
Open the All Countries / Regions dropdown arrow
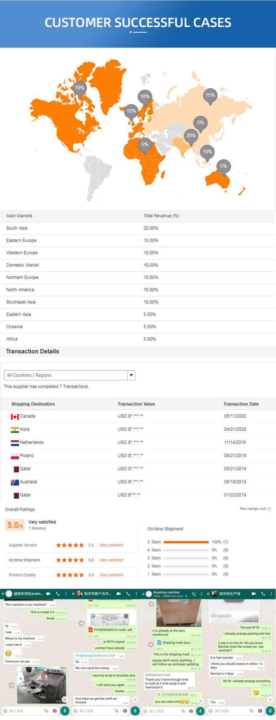tap(131, 375)
